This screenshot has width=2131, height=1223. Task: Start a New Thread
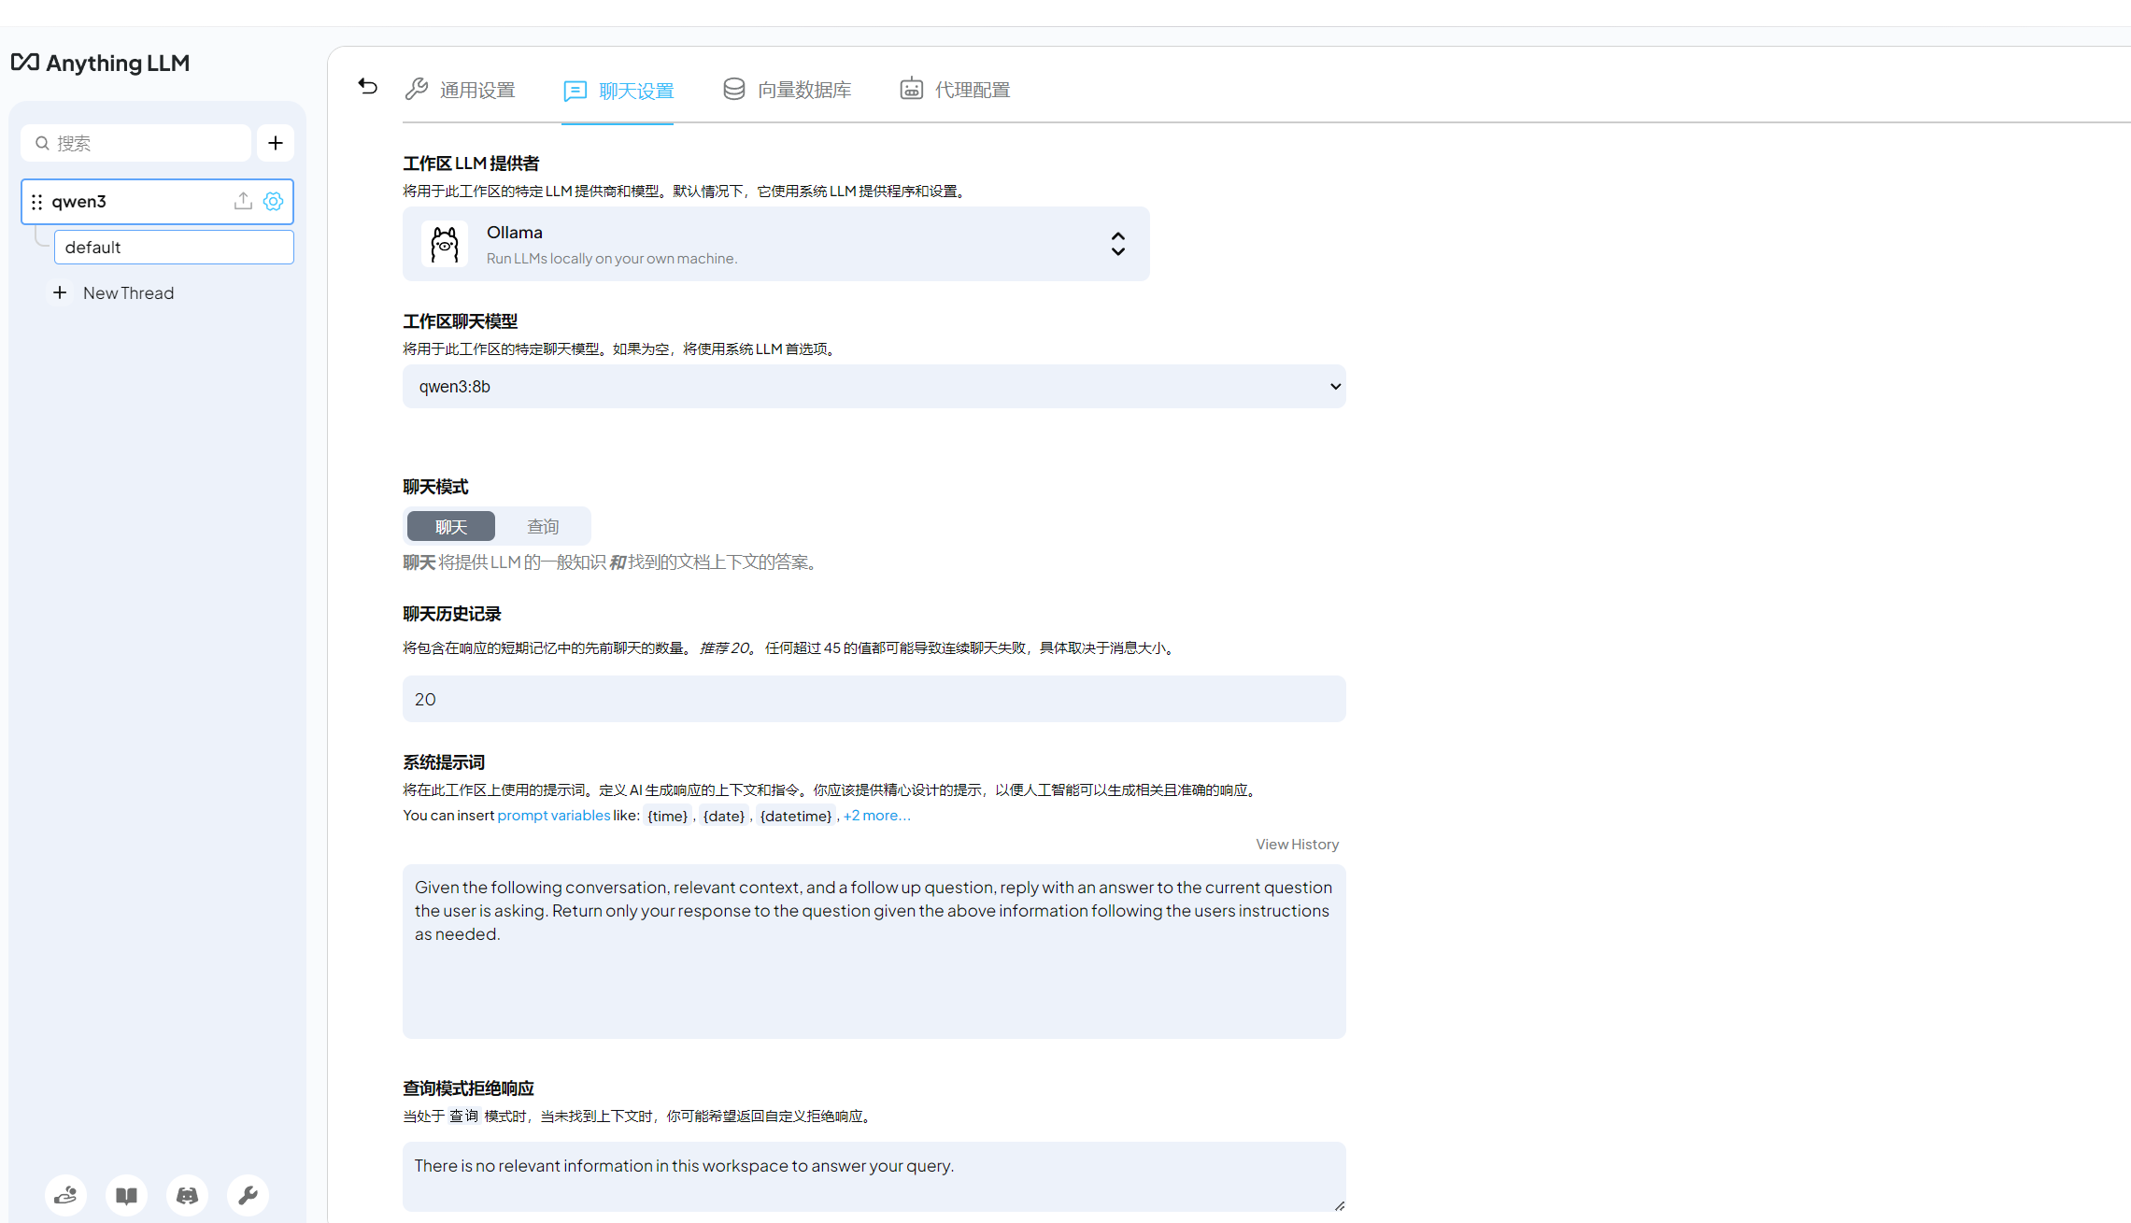pyautogui.click(x=129, y=292)
